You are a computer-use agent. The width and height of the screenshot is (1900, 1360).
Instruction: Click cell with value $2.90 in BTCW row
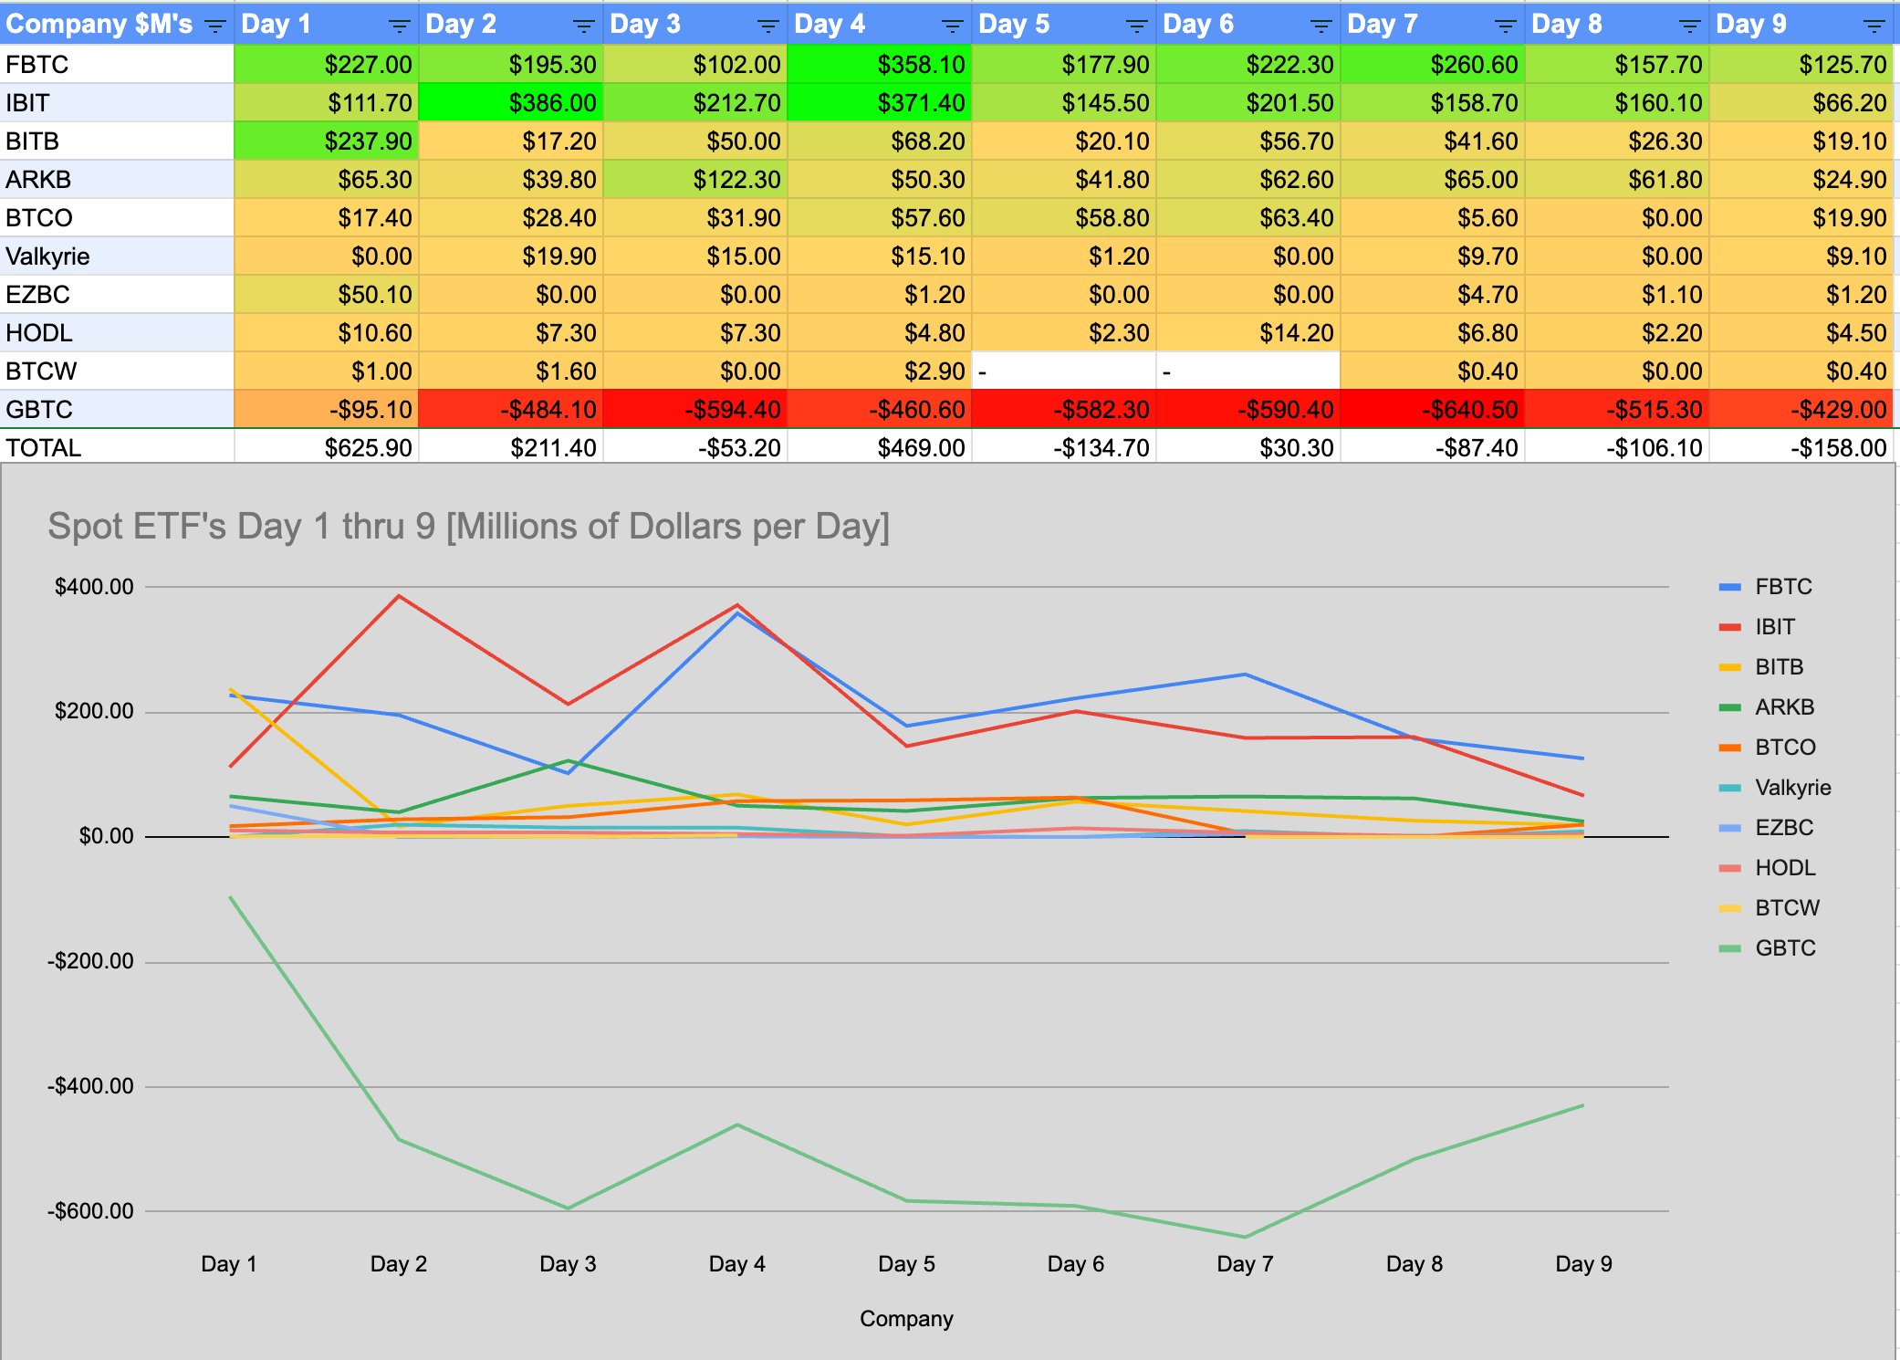(879, 371)
